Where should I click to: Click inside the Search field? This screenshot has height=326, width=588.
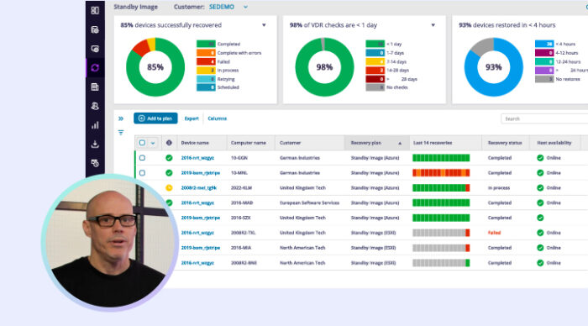(x=544, y=119)
